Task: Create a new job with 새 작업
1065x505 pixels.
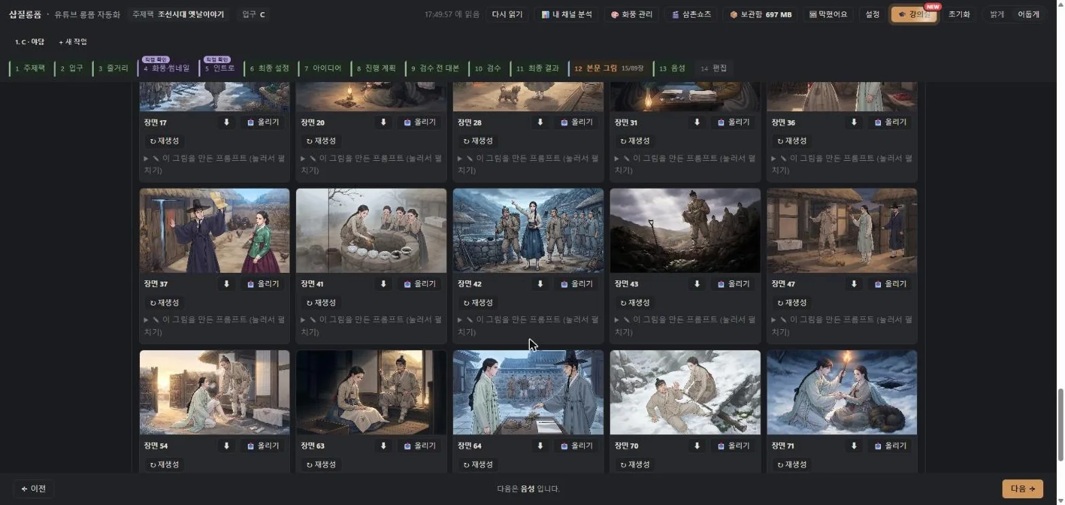Action: click(x=73, y=42)
